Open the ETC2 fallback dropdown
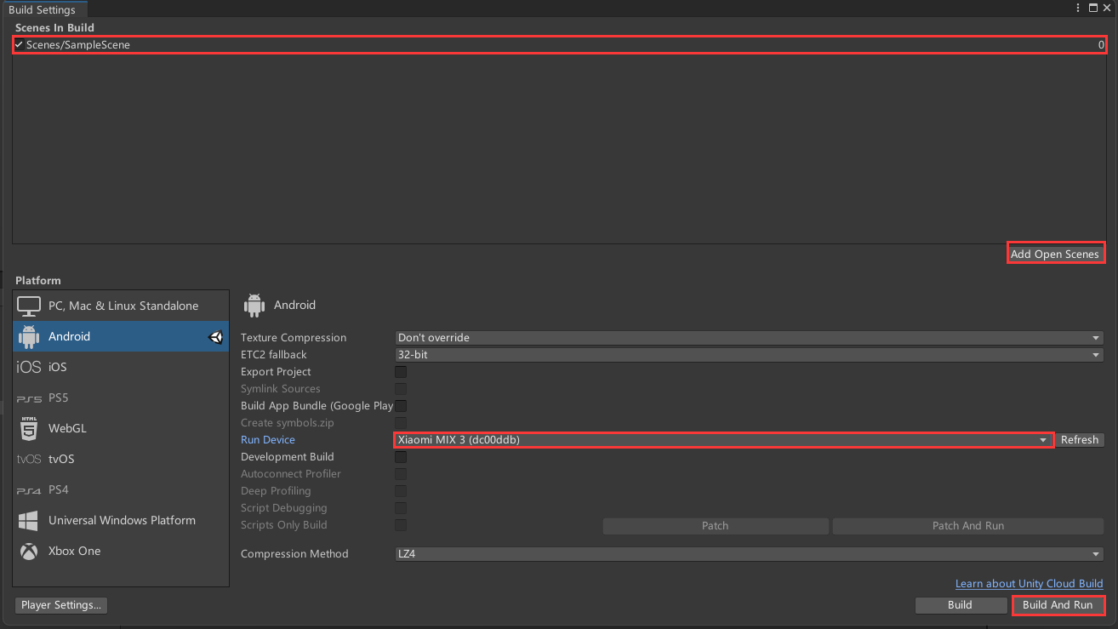This screenshot has height=629, width=1118. point(749,355)
